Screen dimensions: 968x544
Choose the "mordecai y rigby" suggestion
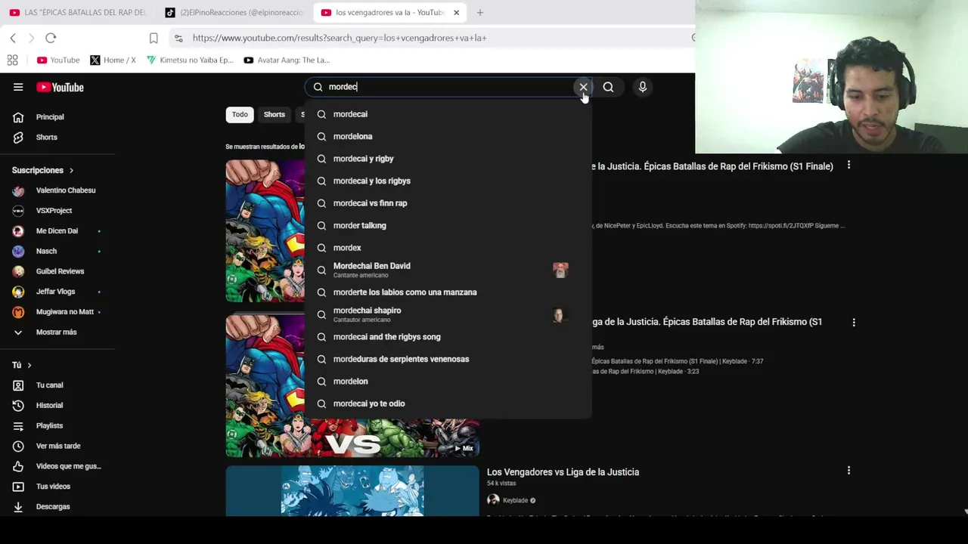[x=448, y=159]
